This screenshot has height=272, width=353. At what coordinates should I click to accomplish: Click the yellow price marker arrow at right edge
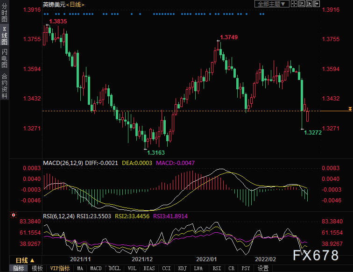350,109
